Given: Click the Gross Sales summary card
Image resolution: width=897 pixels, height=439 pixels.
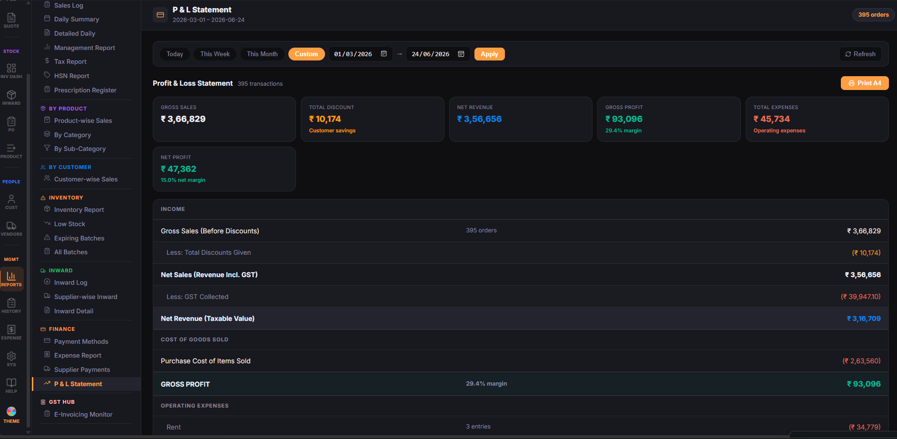Looking at the screenshot, I should point(224,119).
